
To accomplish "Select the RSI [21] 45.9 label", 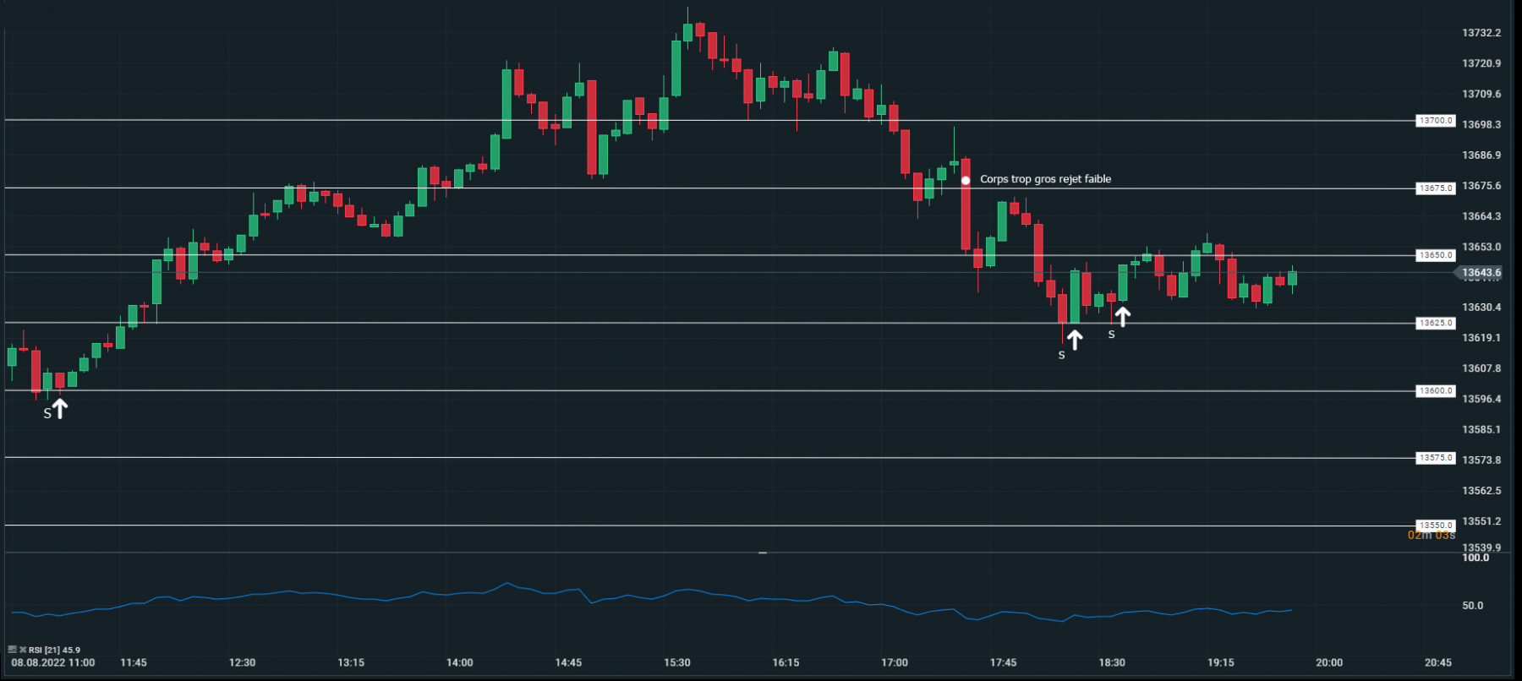I will pos(55,650).
